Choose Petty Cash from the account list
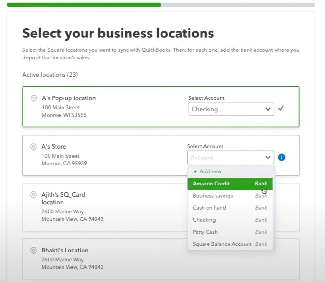Viewport: 325px width, 282px height. (x=230, y=232)
